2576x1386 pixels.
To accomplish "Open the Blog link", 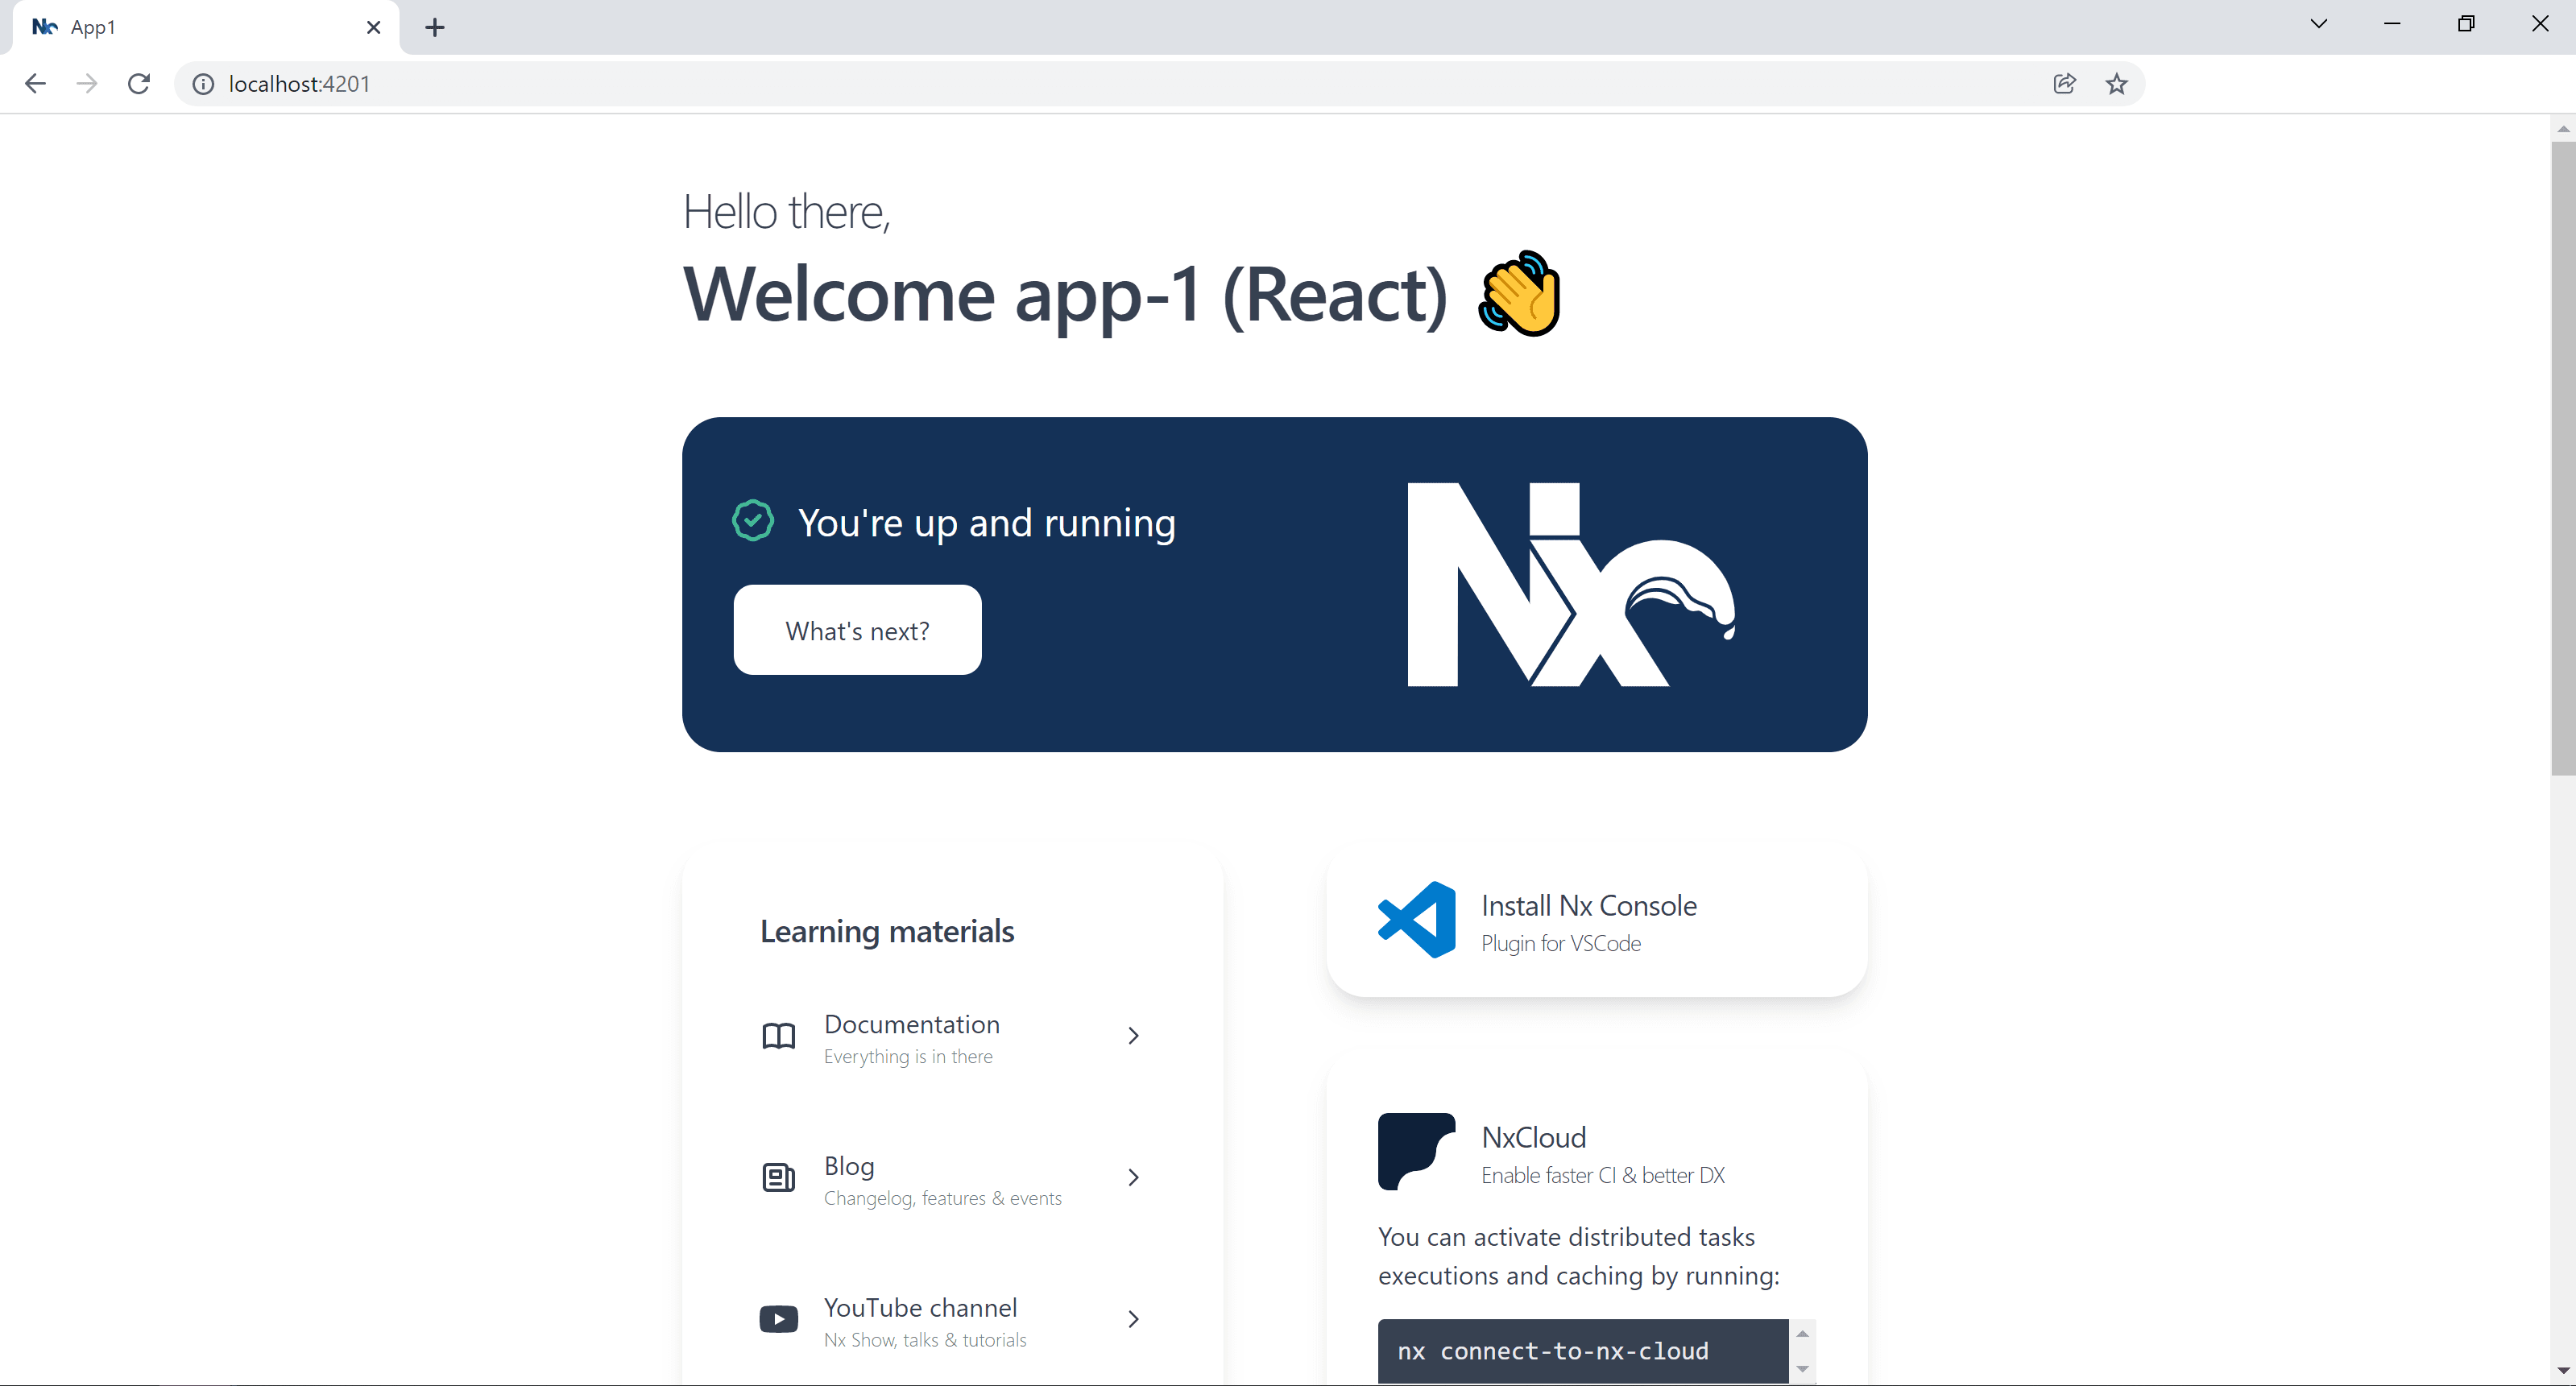I will coord(952,1179).
